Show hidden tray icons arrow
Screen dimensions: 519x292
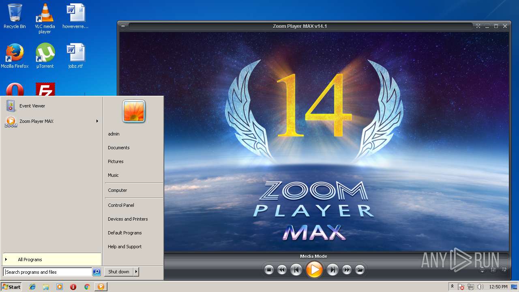tap(452, 287)
